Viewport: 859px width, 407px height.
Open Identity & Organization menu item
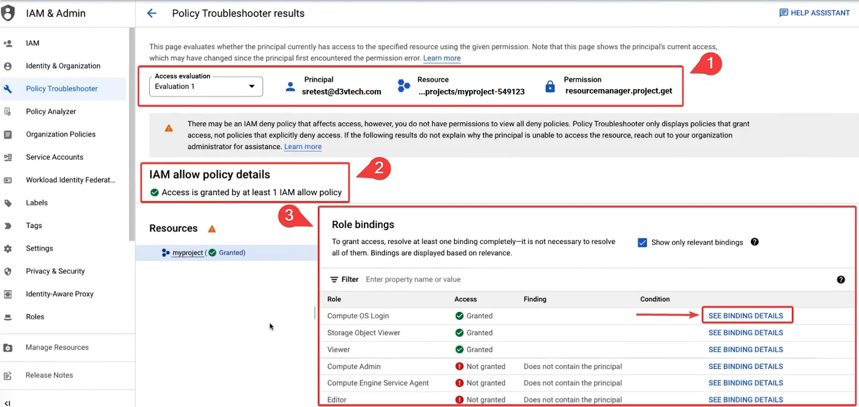(63, 66)
